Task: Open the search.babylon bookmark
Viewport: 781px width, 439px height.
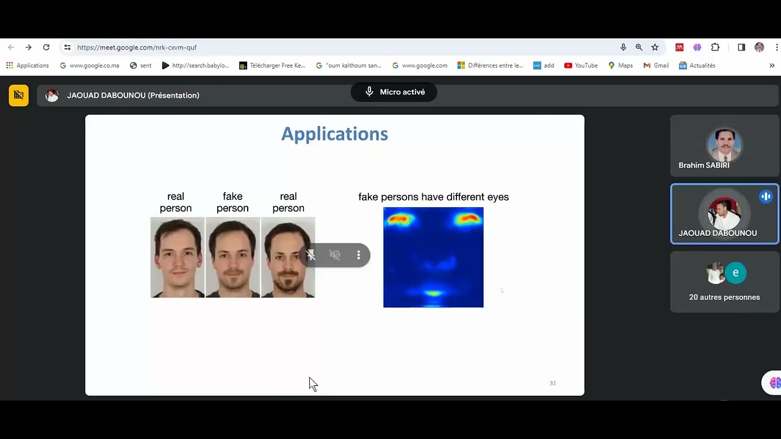Action: [195, 65]
